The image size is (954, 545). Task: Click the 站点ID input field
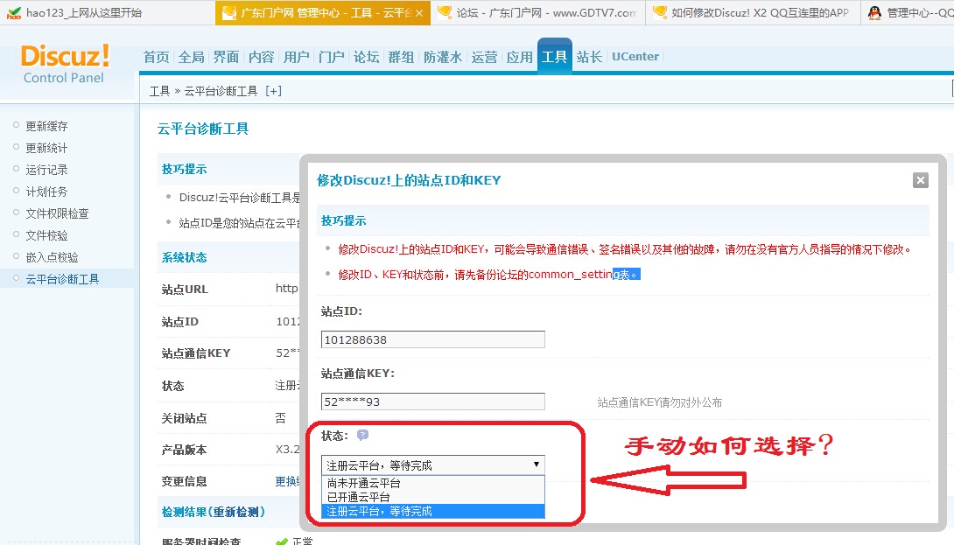click(432, 339)
